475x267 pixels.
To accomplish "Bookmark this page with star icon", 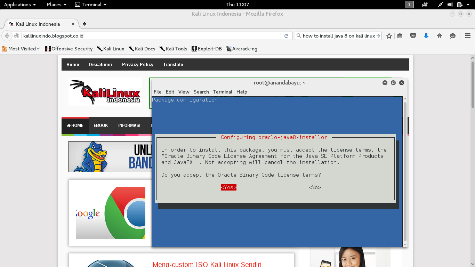I will click(389, 36).
